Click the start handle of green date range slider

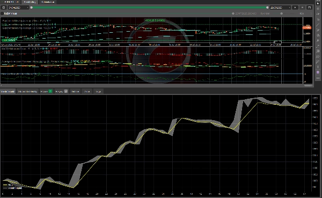[x=32, y=8]
